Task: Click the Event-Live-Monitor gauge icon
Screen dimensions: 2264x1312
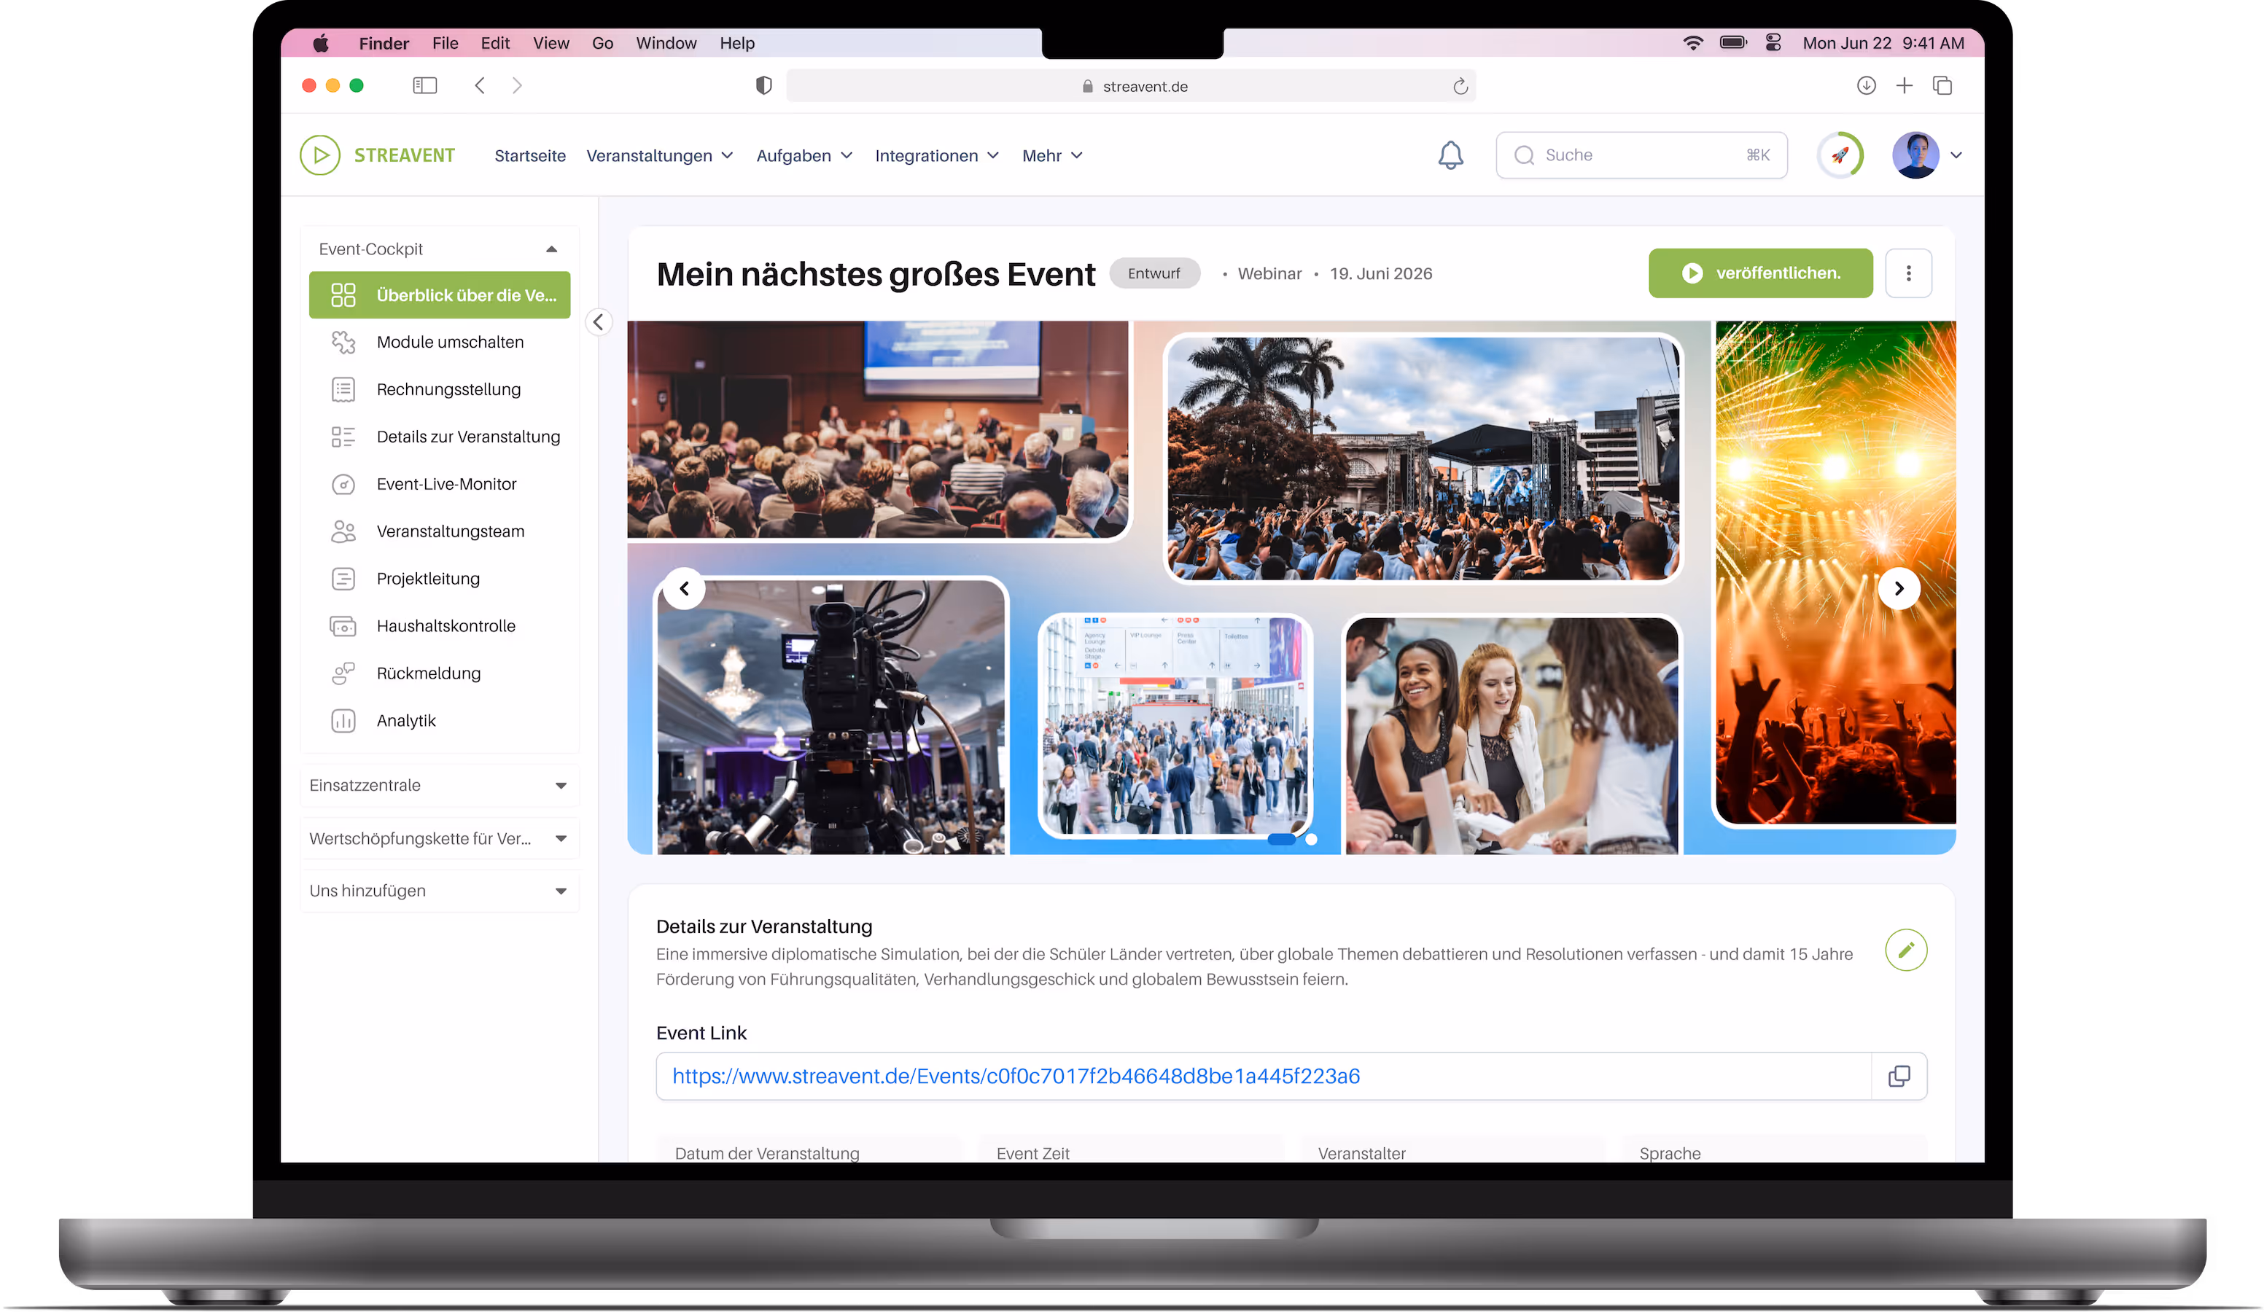Action: click(x=343, y=485)
